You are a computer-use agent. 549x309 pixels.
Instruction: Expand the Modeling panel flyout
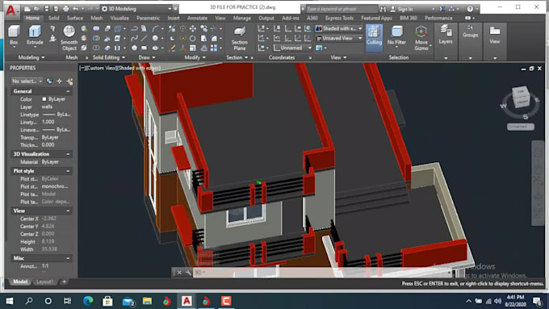(x=31, y=57)
